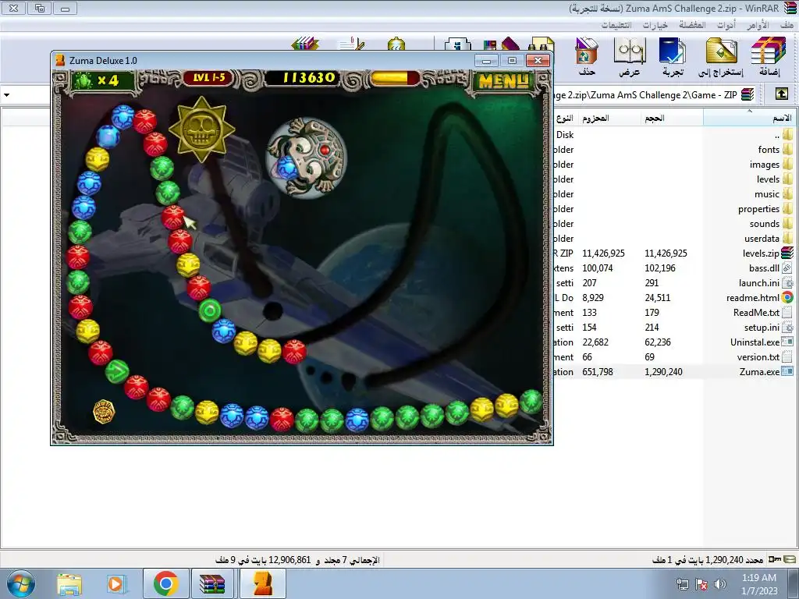
Task: Switch to Zuma on the taskbar
Action: (262, 583)
